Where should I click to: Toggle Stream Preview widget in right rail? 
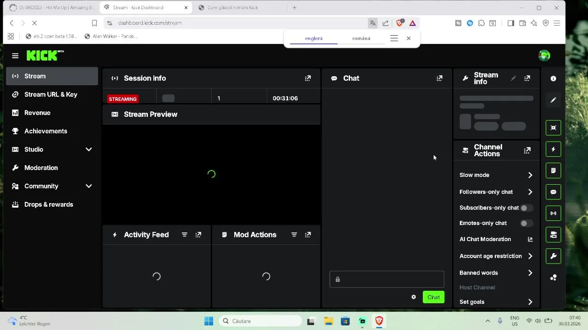553,128
